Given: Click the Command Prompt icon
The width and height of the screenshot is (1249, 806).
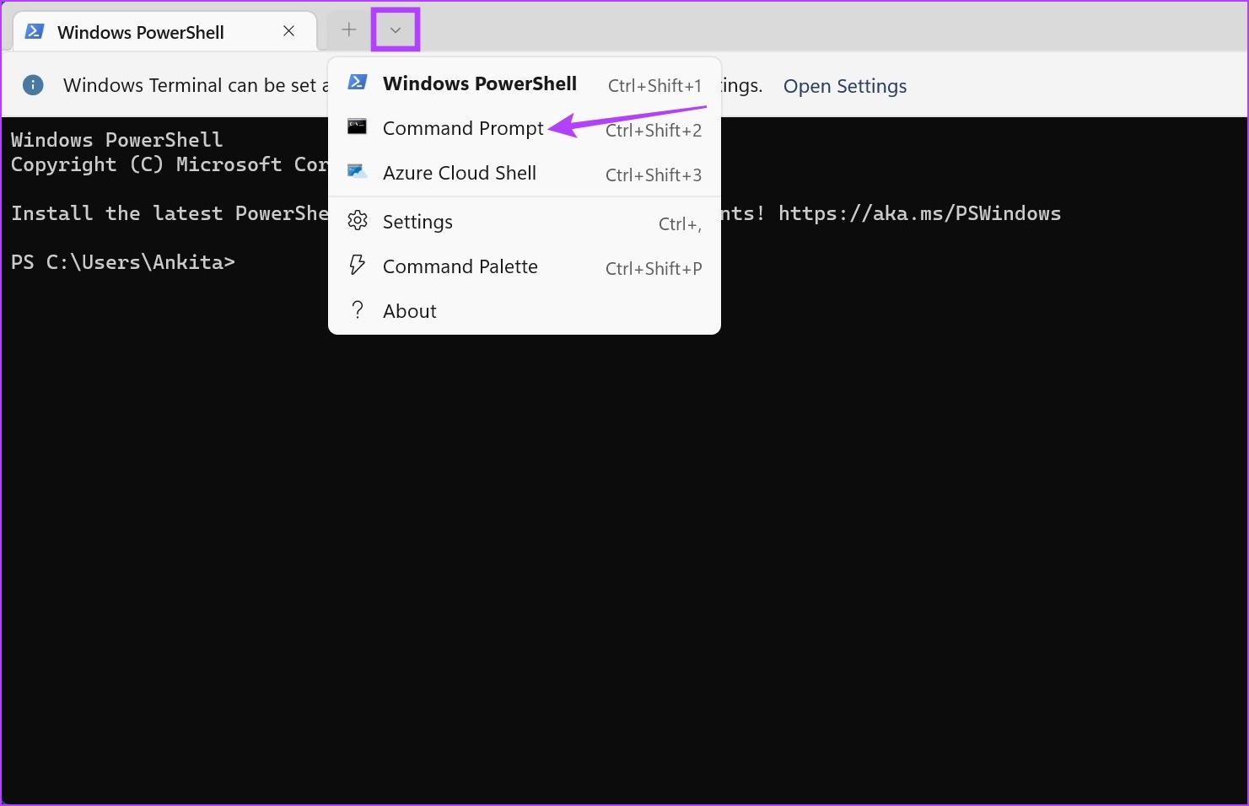Looking at the screenshot, I should (358, 127).
